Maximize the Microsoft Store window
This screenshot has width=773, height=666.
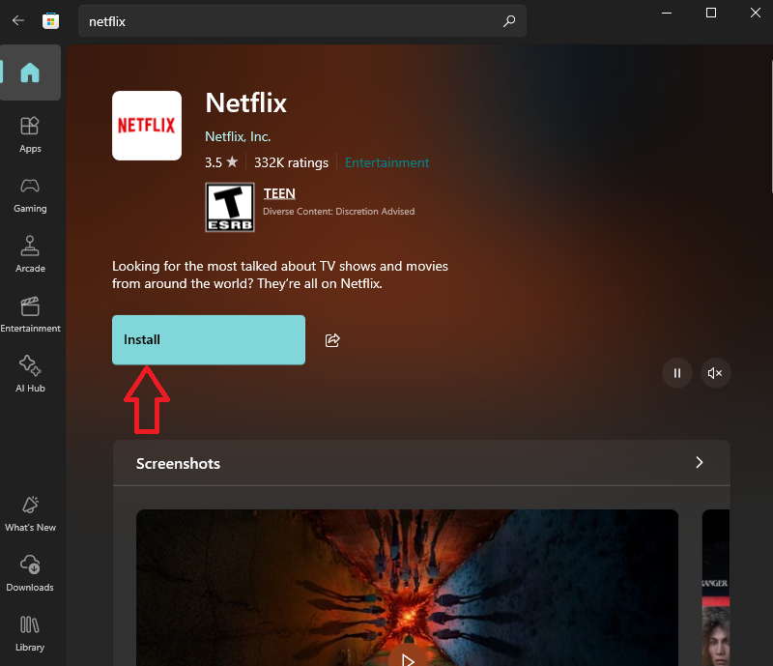[x=711, y=13]
